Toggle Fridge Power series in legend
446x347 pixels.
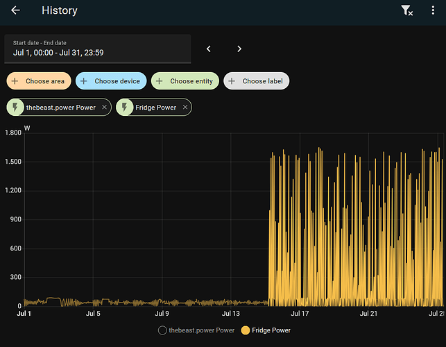pos(266,330)
